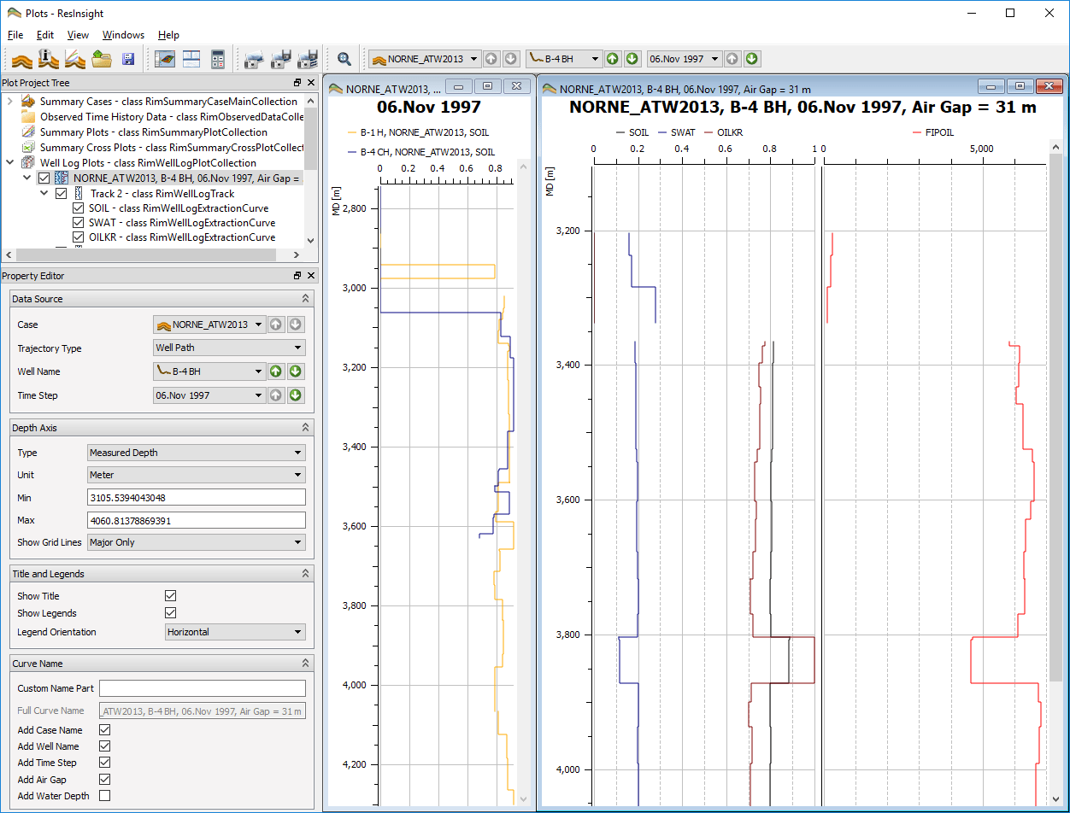1070x813 pixels.
Task: Collapse the Curve Name section
Action: point(305,664)
